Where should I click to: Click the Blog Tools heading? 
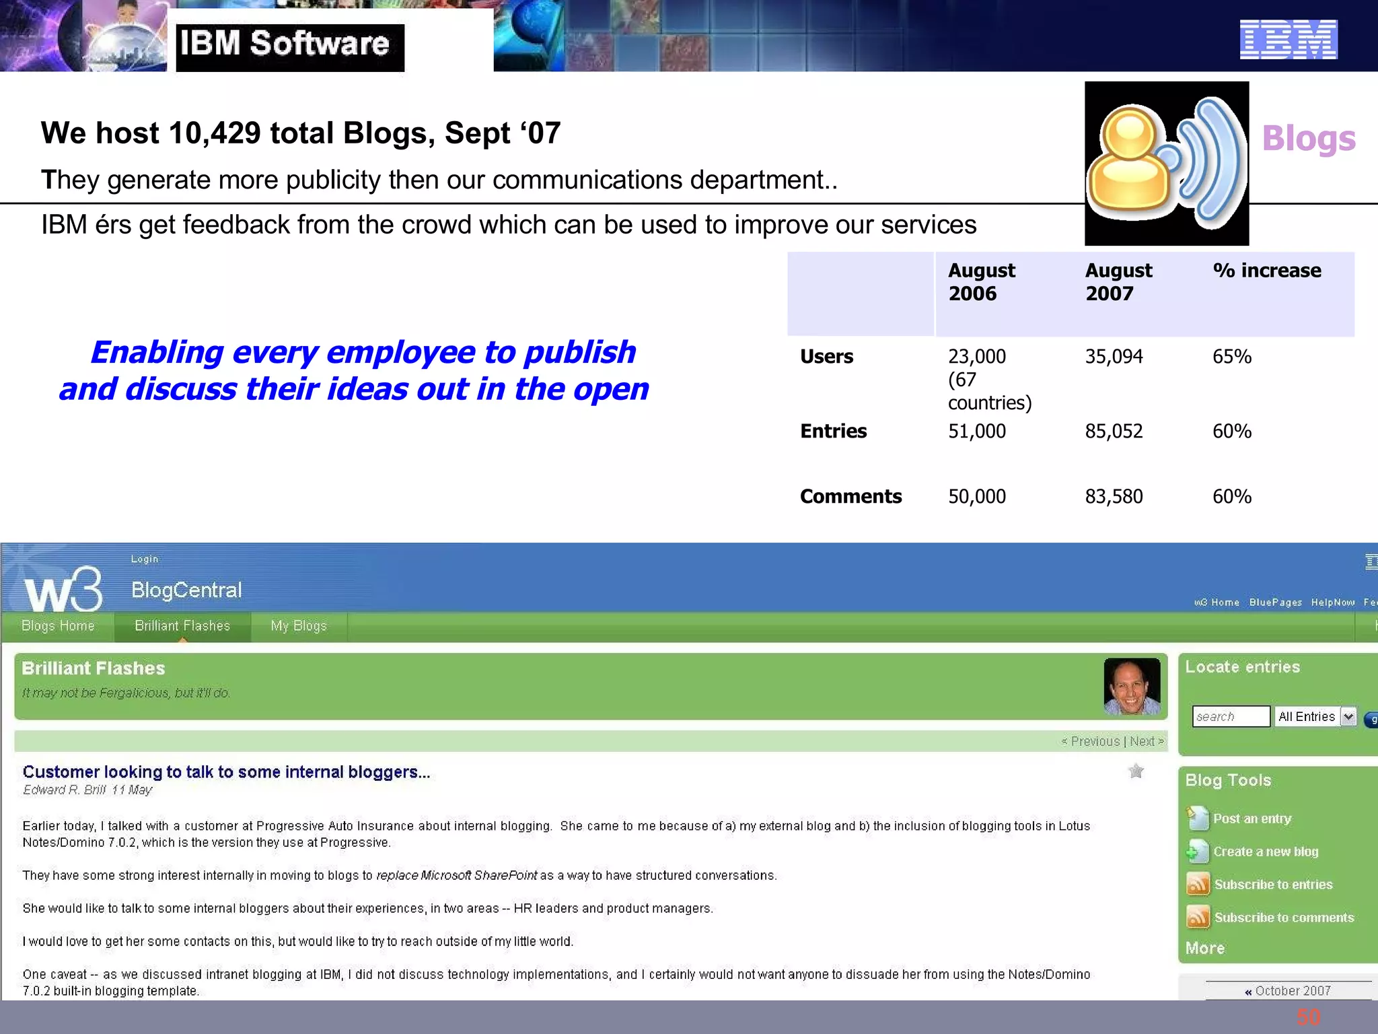[x=1228, y=780]
